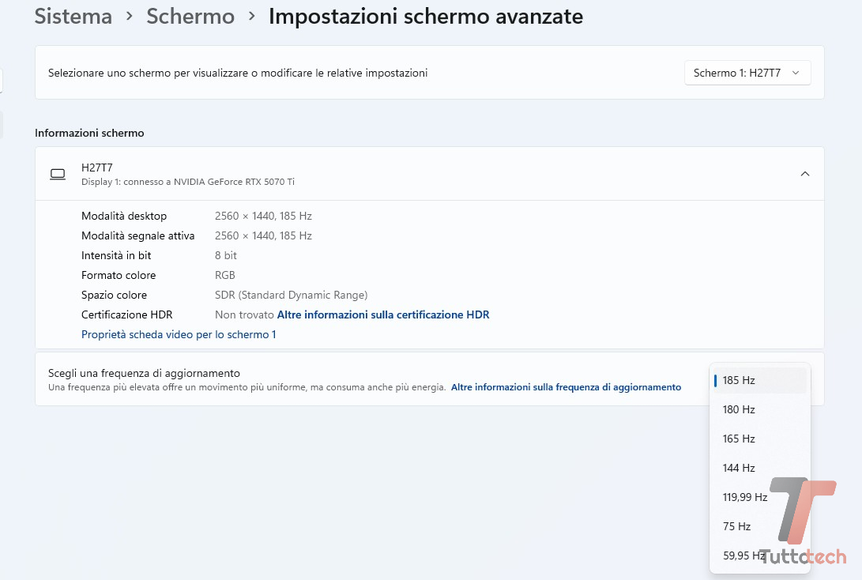Click the chevron before Impostazioni schermo avanzate
Image resolution: width=862 pixels, height=580 pixels.
252,17
